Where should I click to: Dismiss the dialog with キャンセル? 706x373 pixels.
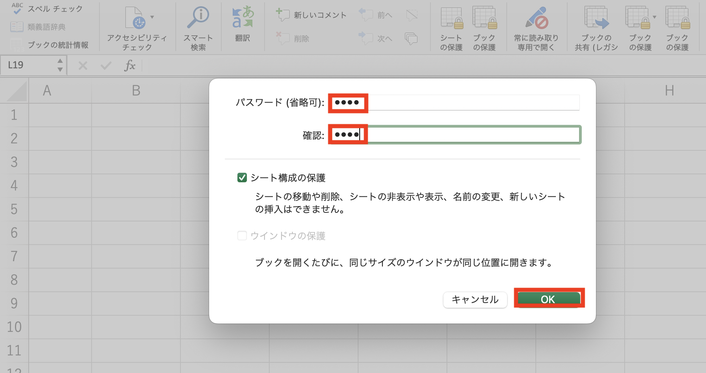click(475, 299)
